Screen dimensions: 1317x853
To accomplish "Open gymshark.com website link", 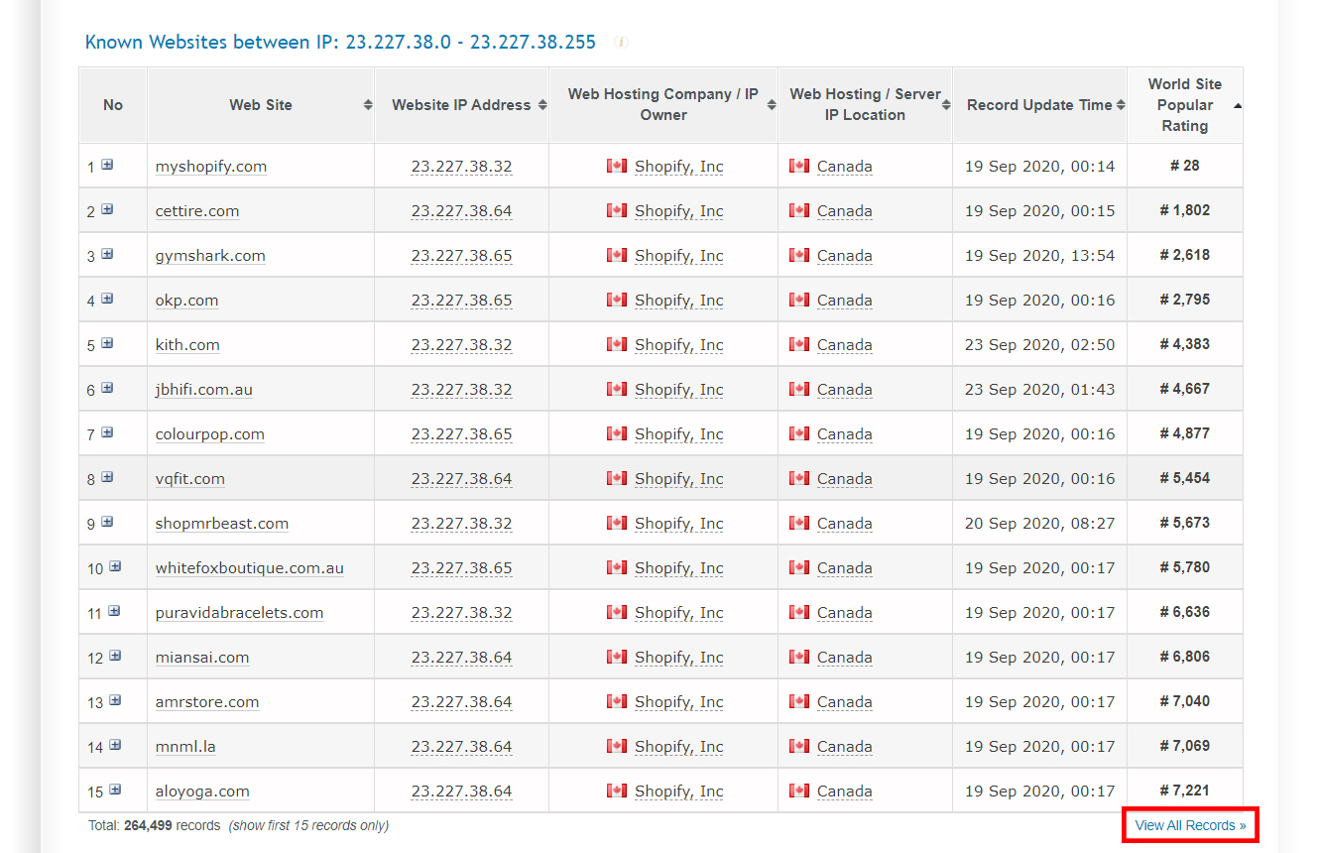I will 210,256.
